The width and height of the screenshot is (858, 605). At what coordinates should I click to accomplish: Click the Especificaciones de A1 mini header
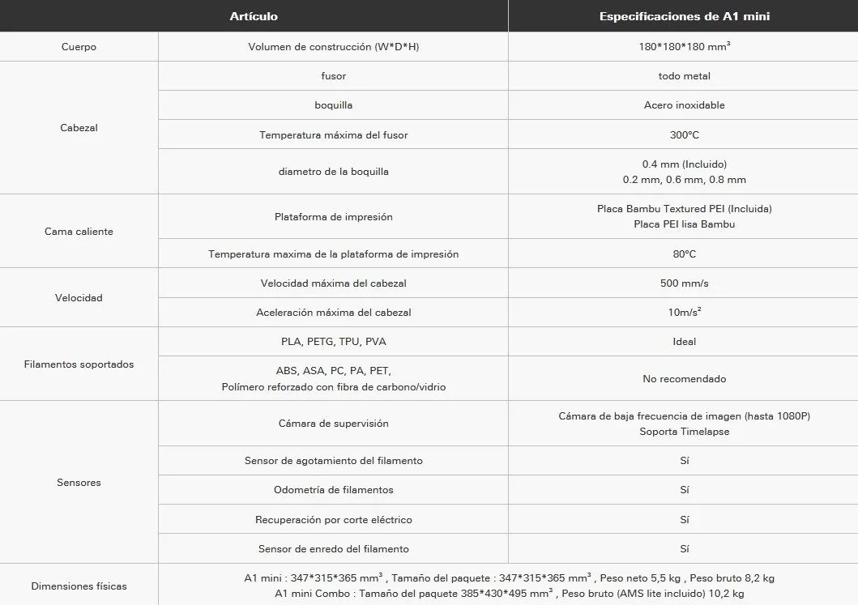click(684, 16)
